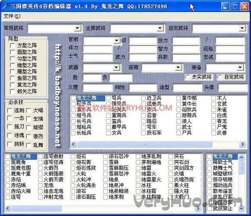The width and height of the screenshot is (251, 216).
Task: Check the 乱舞 skill
Action: (x=28, y=145)
